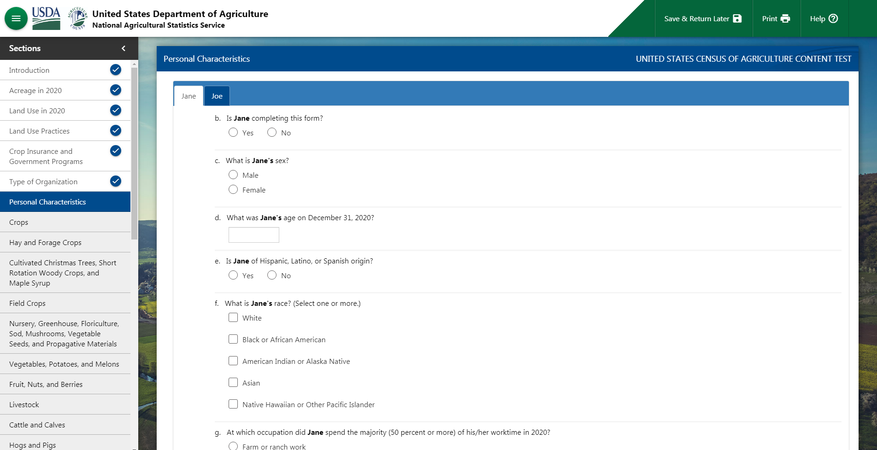Click the Acreage in 2020 checkmark icon
The width and height of the screenshot is (877, 450).
[x=116, y=90]
